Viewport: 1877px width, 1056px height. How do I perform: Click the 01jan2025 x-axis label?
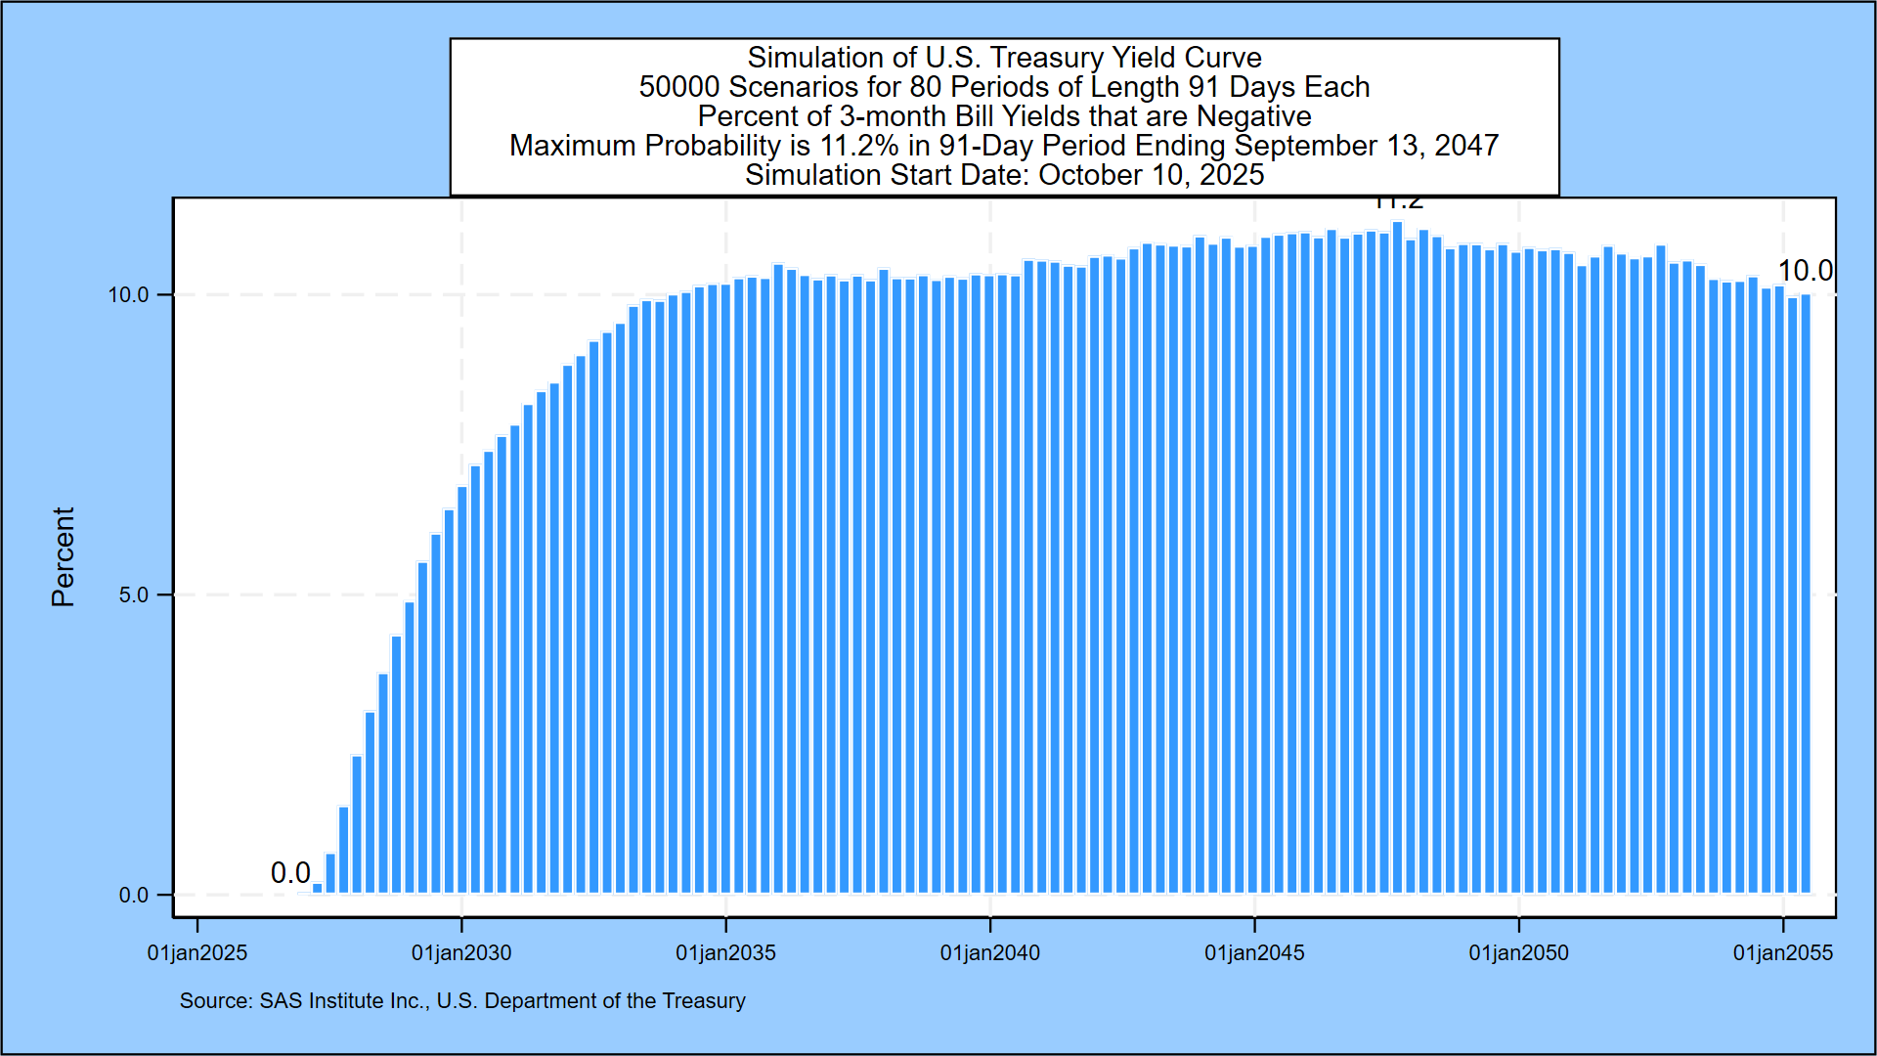point(197,952)
